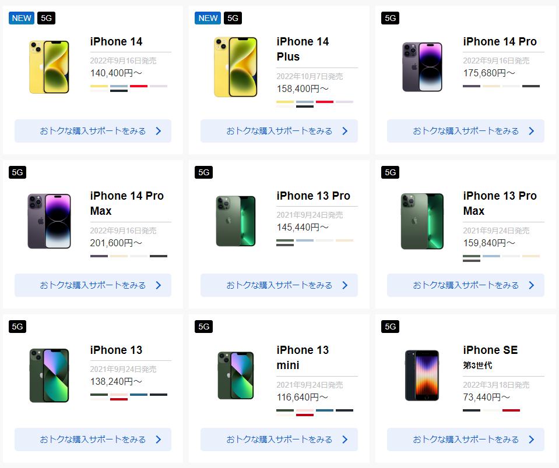559x468 pixels.
Task: Click the iPhone 14 Plus product image
Action: (235, 67)
